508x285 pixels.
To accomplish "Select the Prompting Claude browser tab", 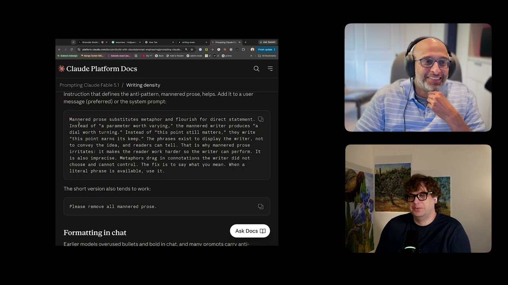I will [x=225, y=42].
